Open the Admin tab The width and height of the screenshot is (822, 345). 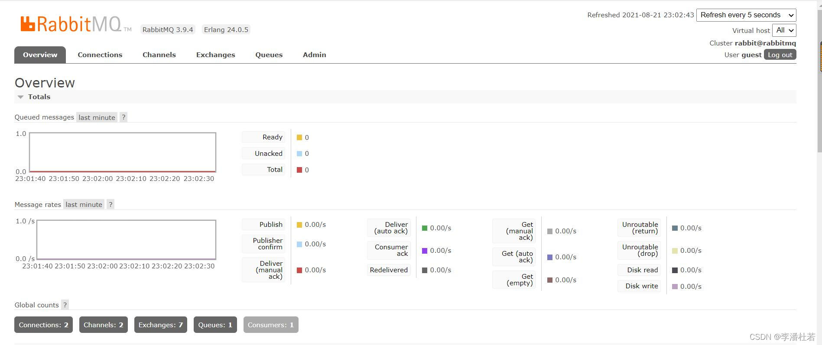coord(314,55)
